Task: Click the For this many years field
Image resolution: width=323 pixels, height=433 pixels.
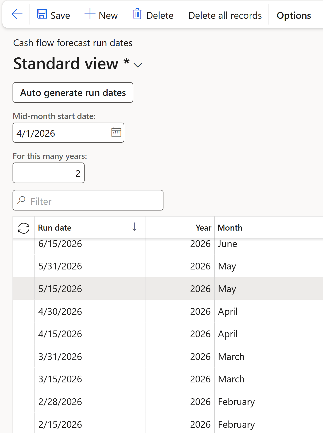Action: pyautogui.click(x=49, y=173)
